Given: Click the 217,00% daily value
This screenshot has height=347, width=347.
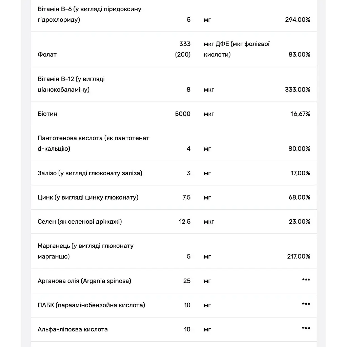Looking at the screenshot, I should coord(299,257).
